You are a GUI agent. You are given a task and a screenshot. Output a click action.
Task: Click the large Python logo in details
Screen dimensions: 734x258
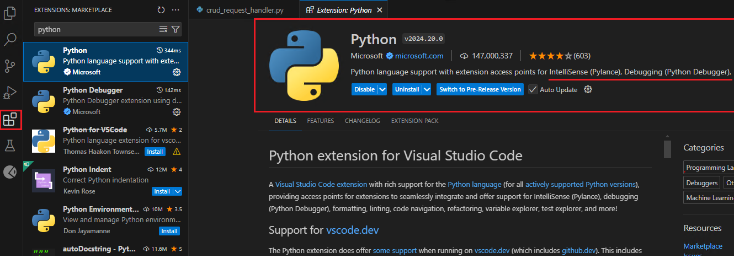point(304,66)
